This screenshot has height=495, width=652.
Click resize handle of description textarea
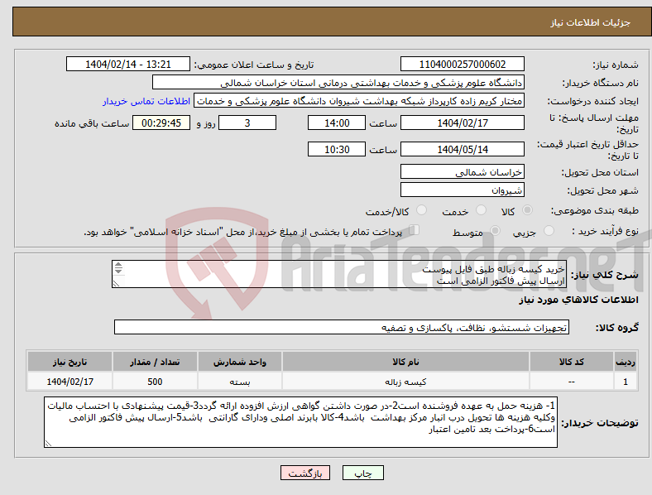click(116, 284)
